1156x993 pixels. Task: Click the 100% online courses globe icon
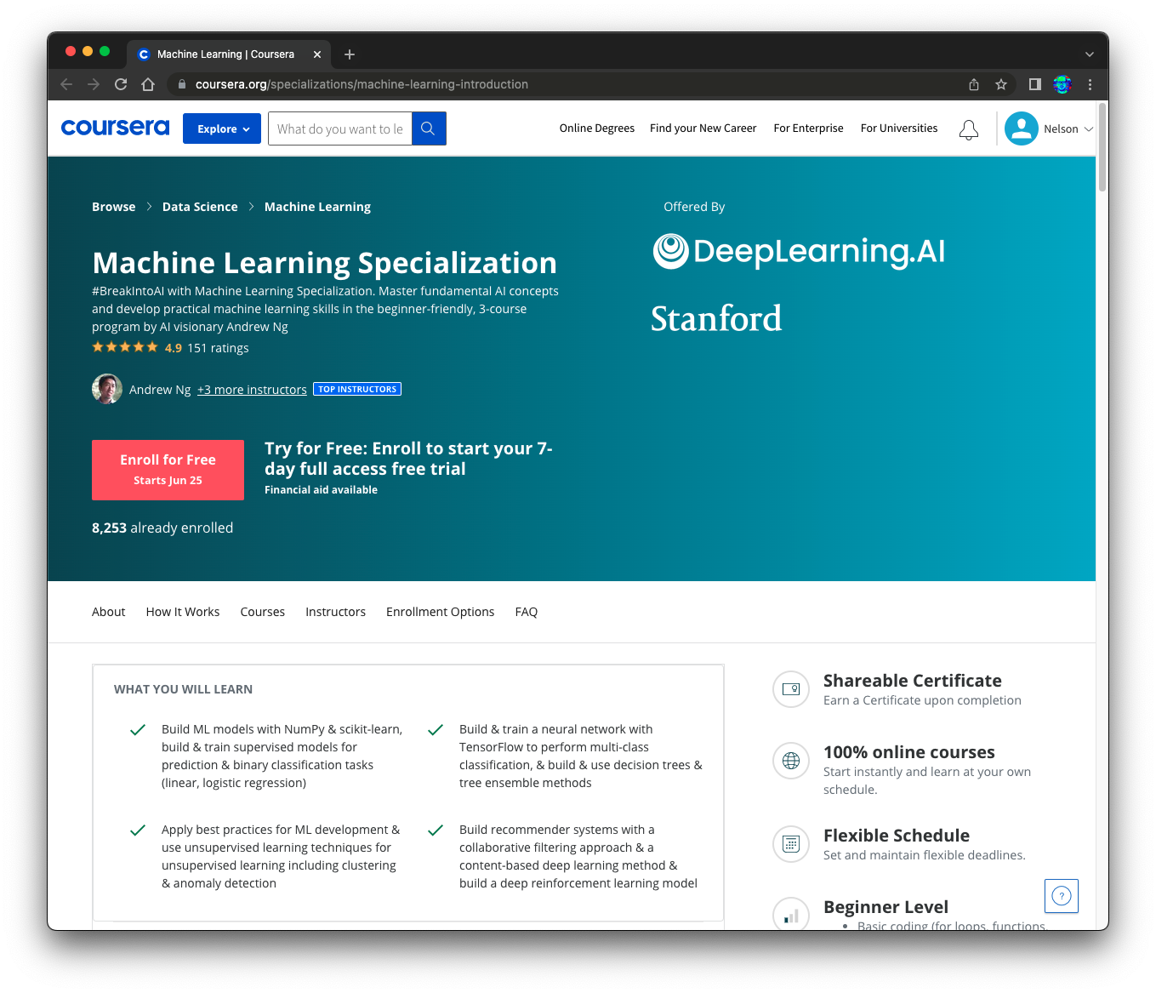[791, 761]
